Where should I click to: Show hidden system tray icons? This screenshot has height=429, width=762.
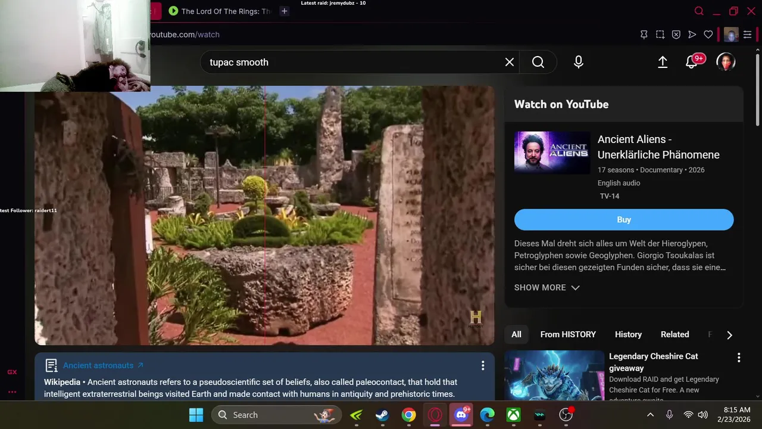(650, 415)
